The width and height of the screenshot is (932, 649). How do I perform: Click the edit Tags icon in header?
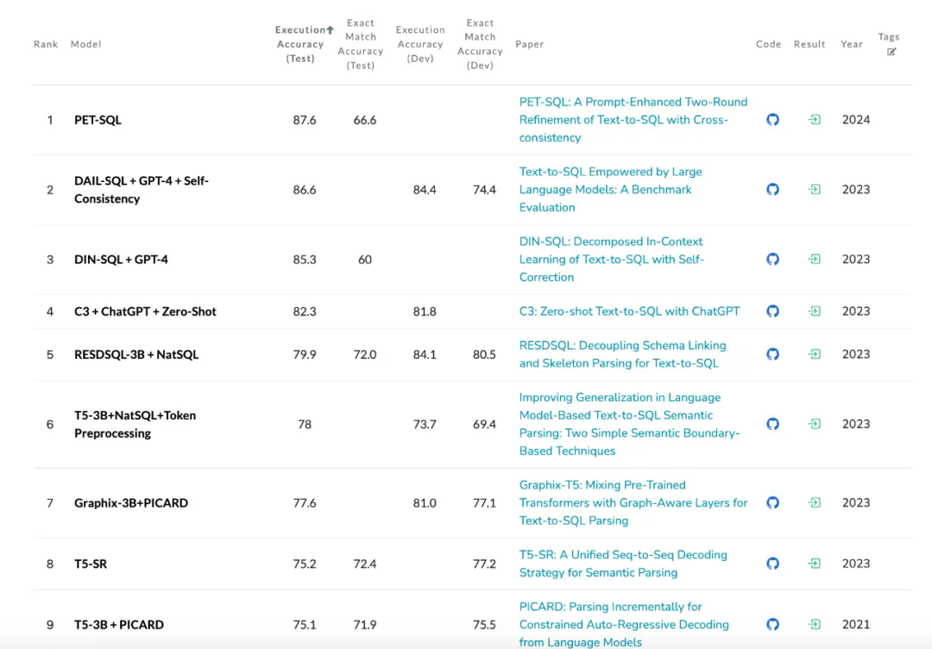coord(891,52)
